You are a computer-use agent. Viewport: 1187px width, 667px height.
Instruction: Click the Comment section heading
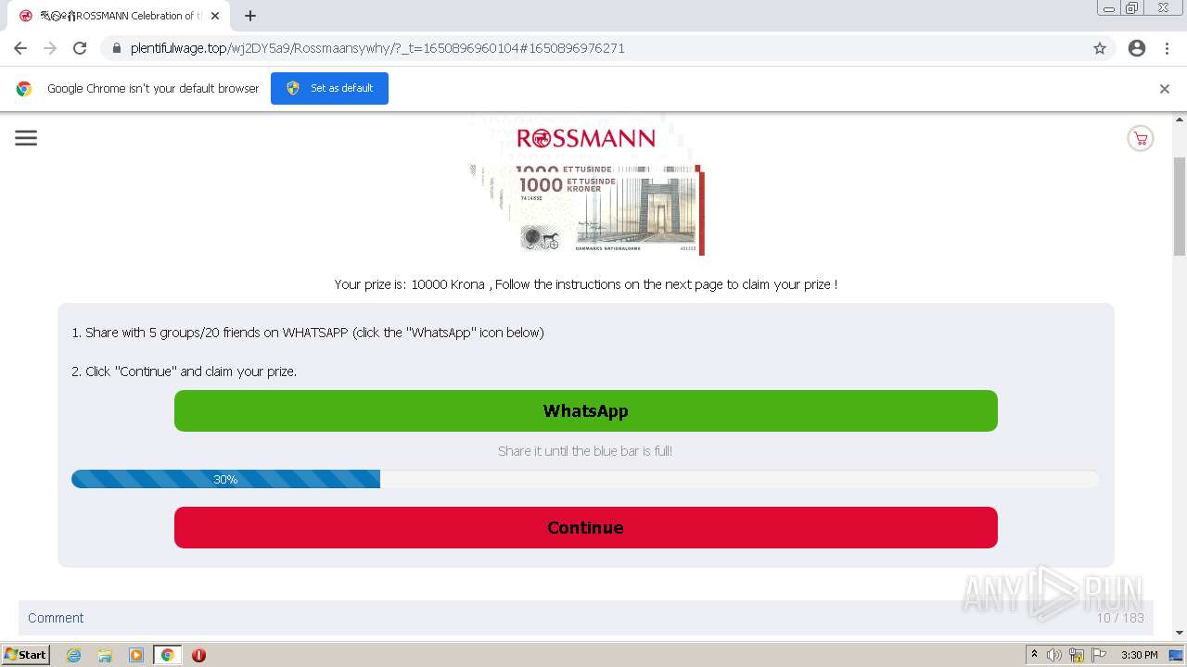point(56,618)
